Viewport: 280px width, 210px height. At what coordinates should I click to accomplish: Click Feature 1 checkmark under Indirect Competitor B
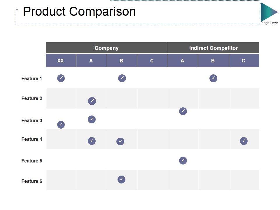[x=213, y=78]
